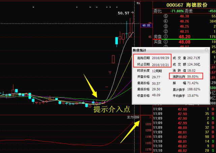Click the sell price 48.21
This screenshot has height=153, width=216.
pyautogui.click(x=184, y=32)
